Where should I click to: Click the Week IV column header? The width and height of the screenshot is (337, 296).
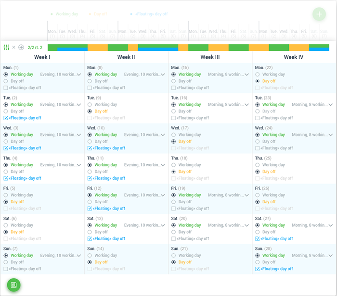click(294, 57)
